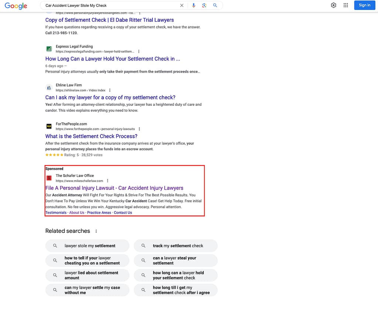Click 'The Schafer Law Office' name
Viewport: 378px width, 312px height.
pos(75,176)
